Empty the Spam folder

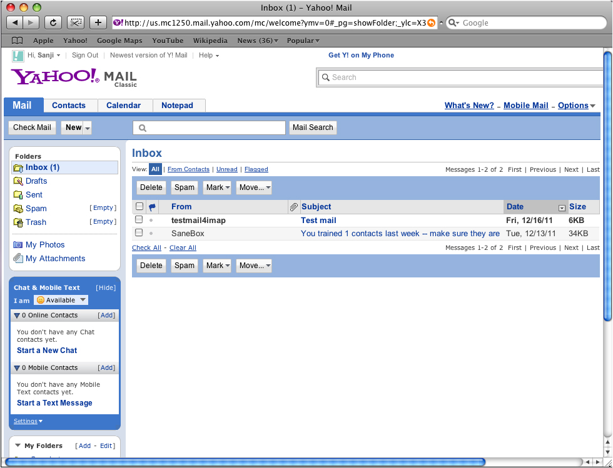103,208
